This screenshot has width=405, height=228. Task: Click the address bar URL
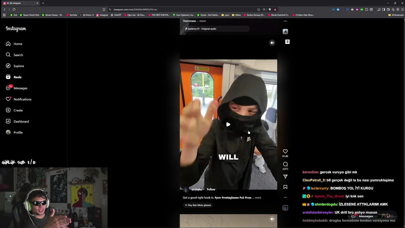(x=135, y=9)
